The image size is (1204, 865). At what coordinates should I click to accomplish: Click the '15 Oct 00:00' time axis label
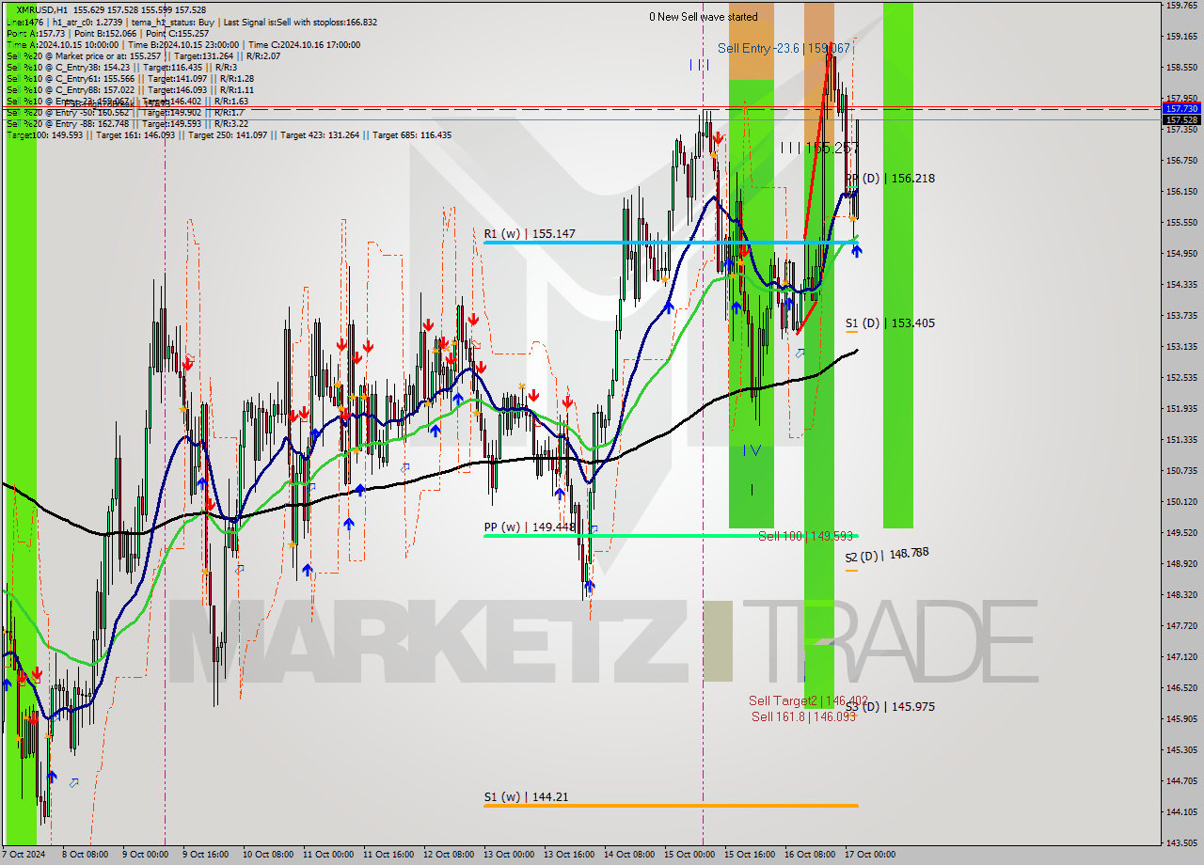pyautogui.click(x=689, y=855)
